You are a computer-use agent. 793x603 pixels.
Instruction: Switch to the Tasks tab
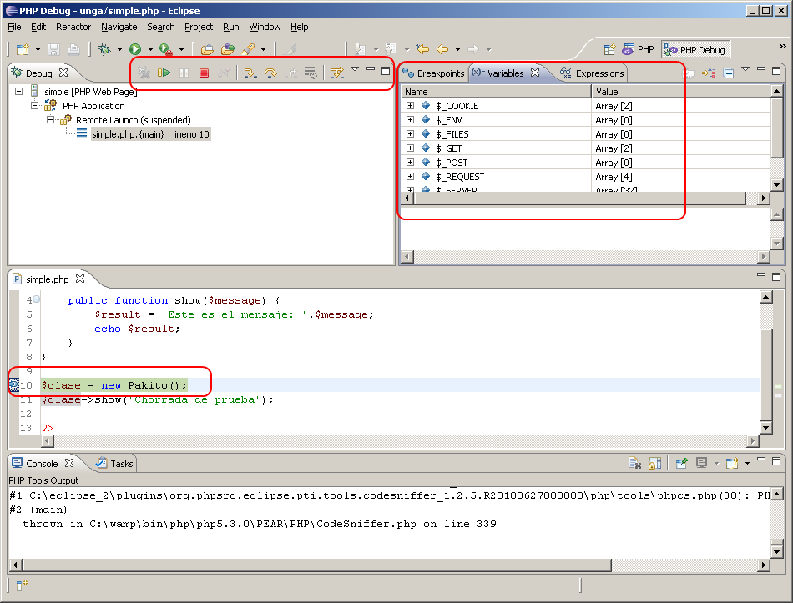click(x=115, y=464)
